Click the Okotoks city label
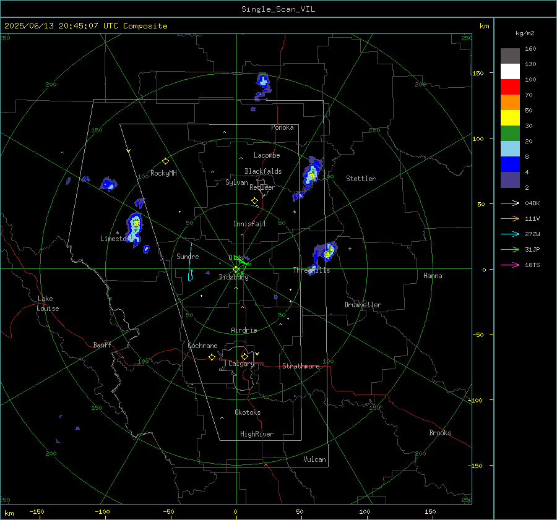The width and height of the screenshot is (557, 520). click(x=248, y=412)
